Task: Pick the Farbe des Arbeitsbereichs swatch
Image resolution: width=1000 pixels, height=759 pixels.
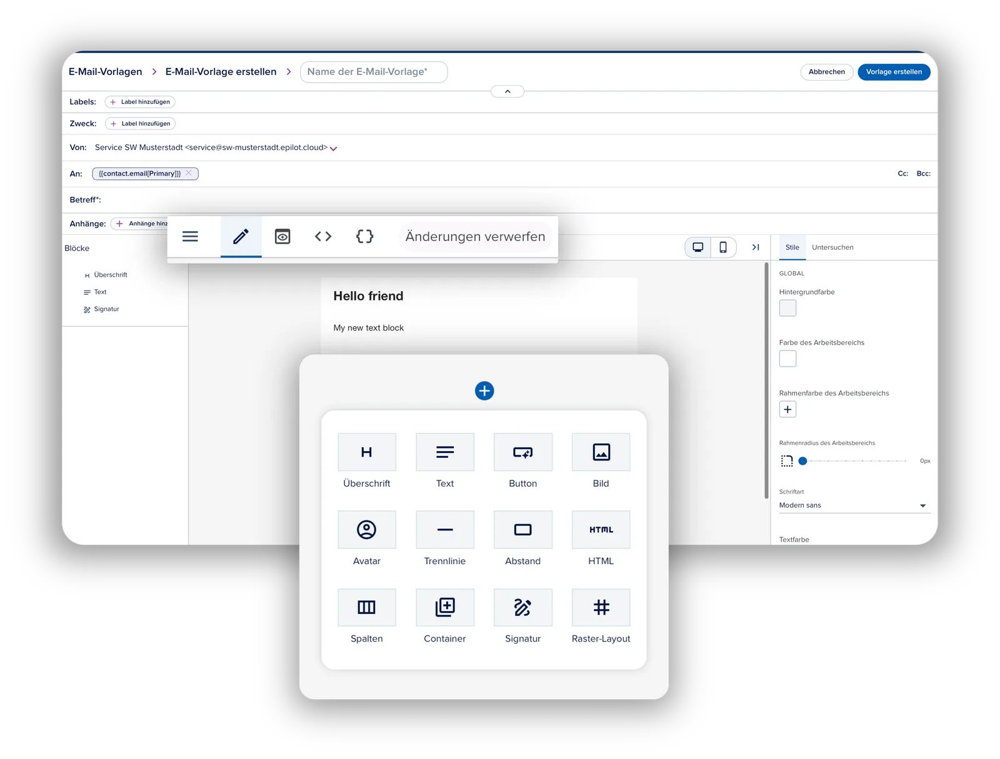Action: [x=787, y=359]
